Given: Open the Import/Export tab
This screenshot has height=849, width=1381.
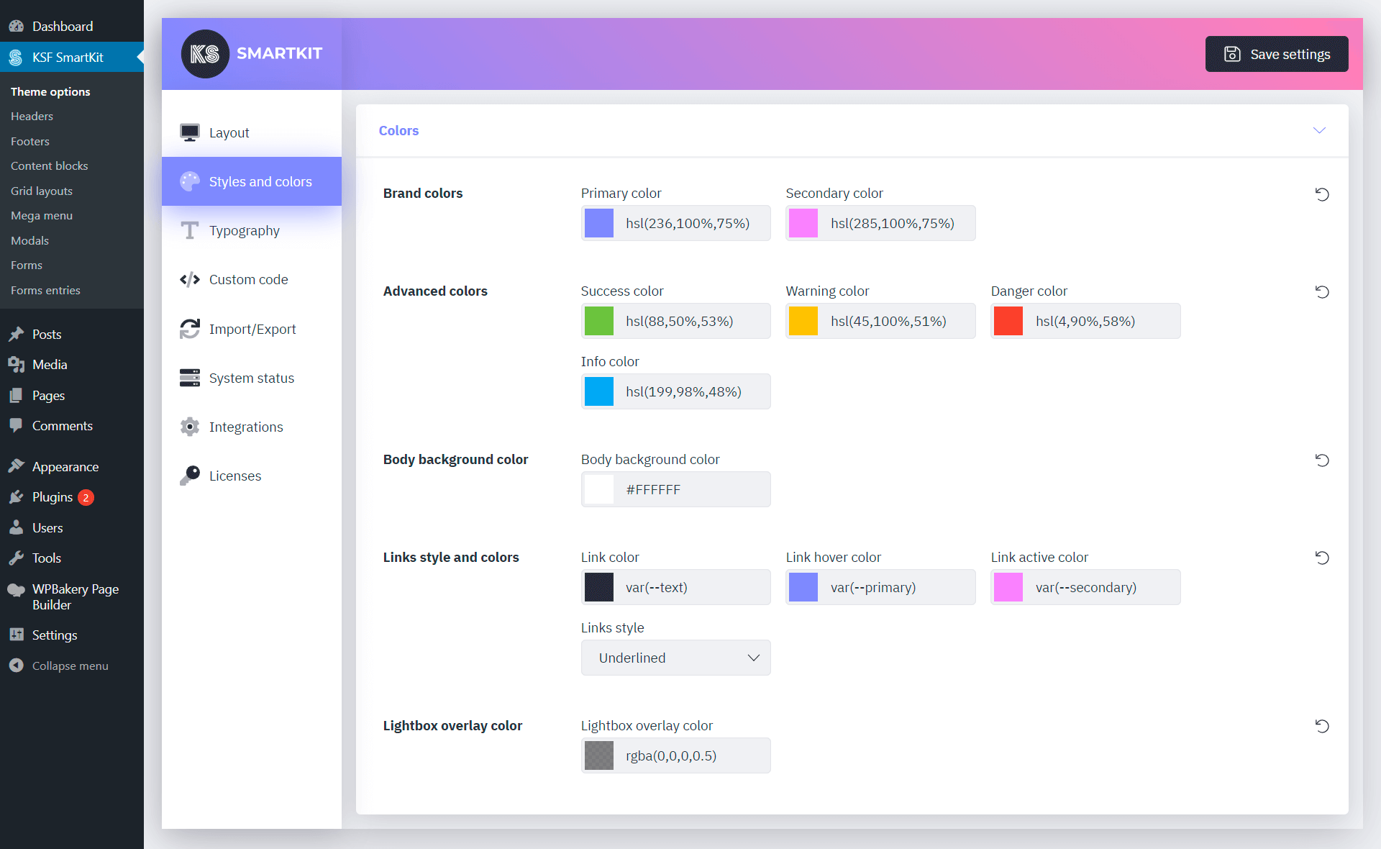Looking at the screenshot, I should click(252, 329).
